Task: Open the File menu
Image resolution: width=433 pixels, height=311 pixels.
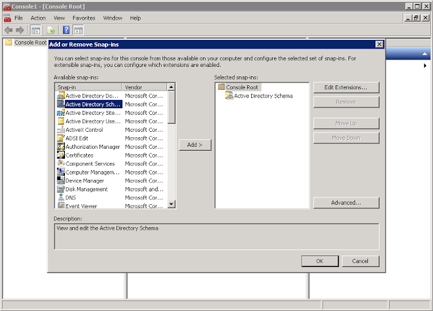Action: [18, 18]
